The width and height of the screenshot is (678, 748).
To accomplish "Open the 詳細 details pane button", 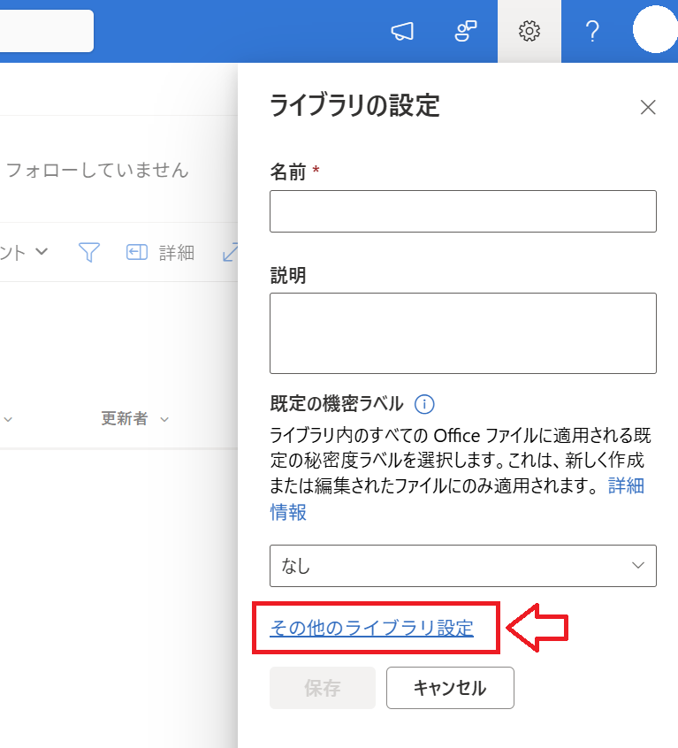I will coord(160,252).
